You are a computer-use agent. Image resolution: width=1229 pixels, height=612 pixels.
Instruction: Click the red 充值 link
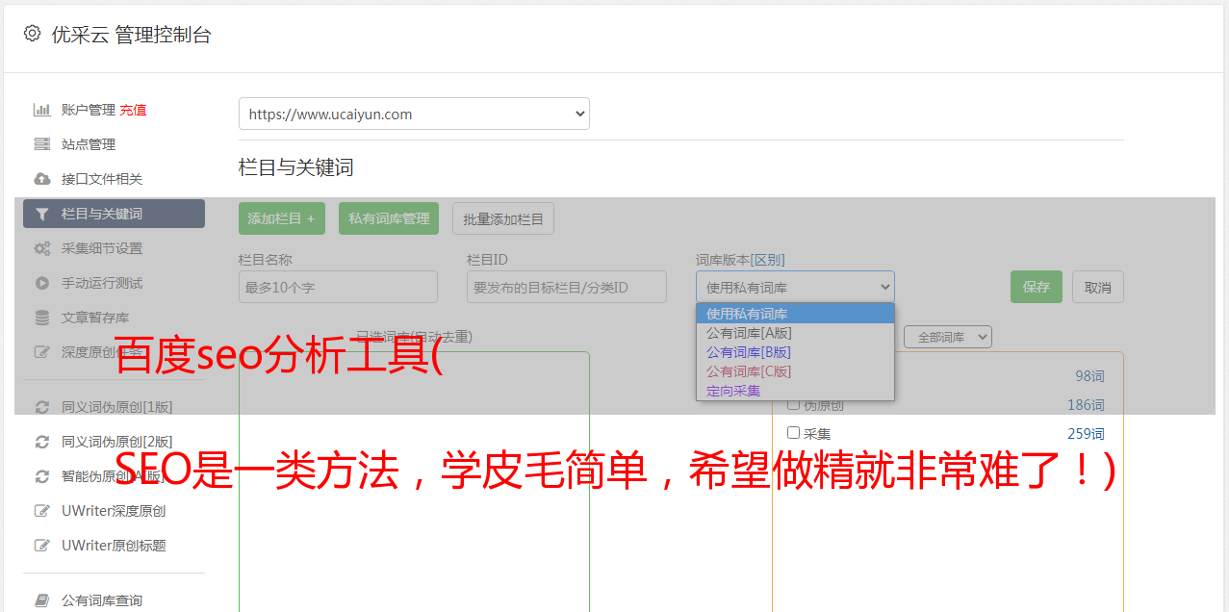pyautogui.click(x=133, y=110)
